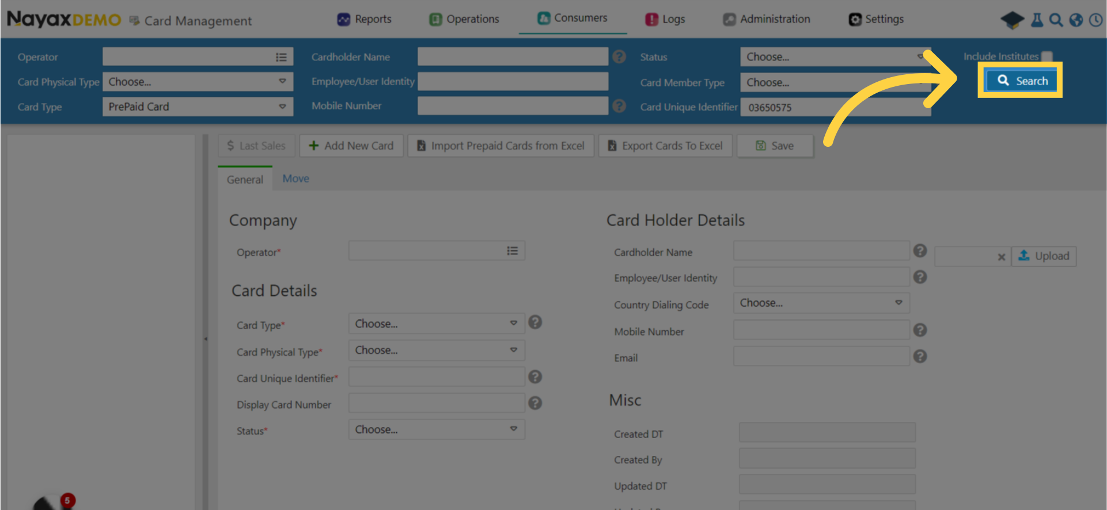Click help icon beside Card Holder Mobile Number
1107x510 pixels.
pyautogui.click(x=920, y=330)
